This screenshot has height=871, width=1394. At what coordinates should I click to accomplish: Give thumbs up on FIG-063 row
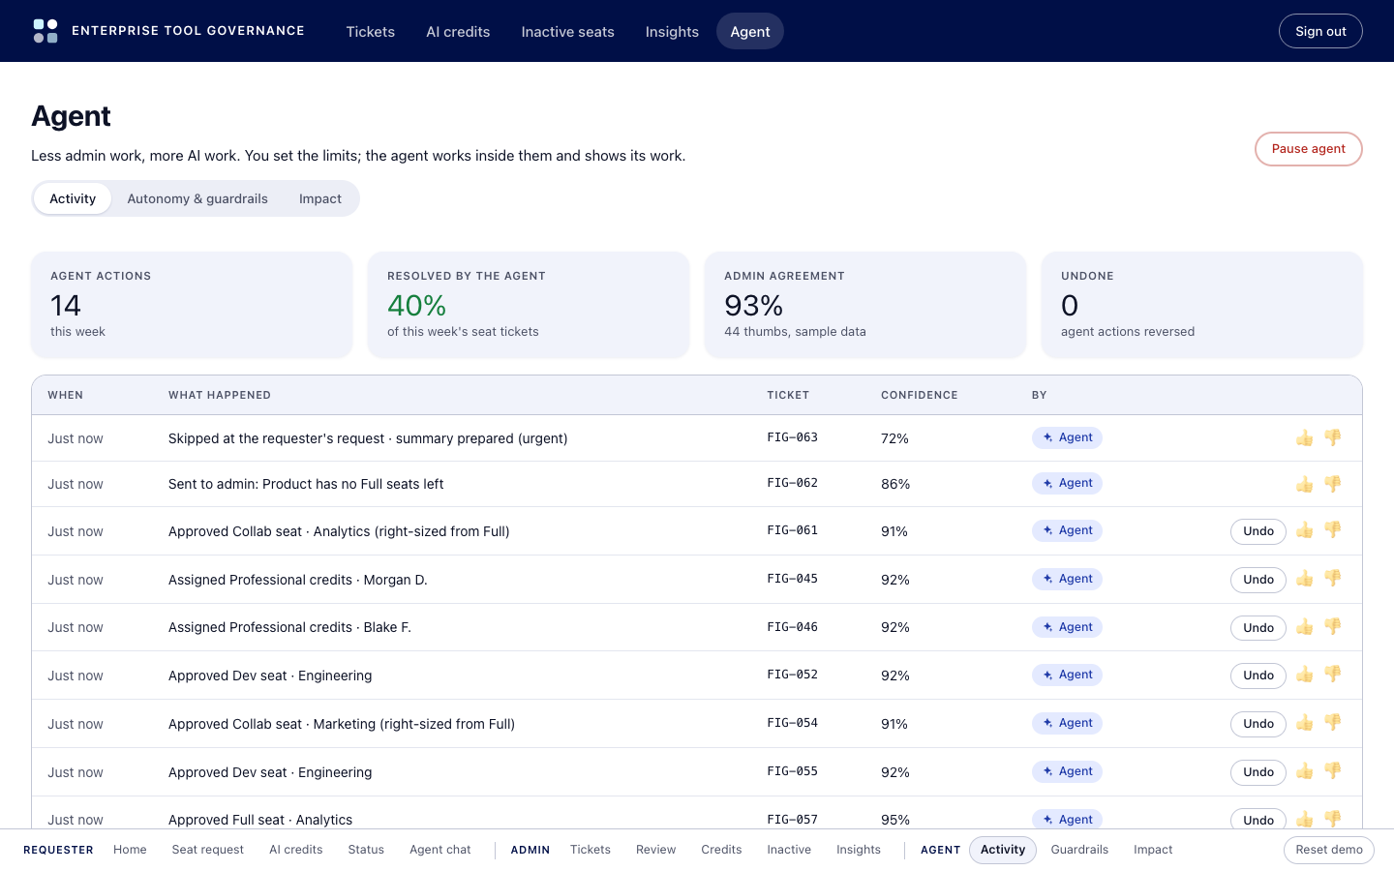tap(1305, 438)
